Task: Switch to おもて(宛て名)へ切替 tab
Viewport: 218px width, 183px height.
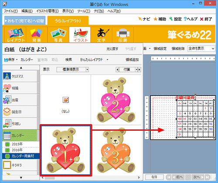Action: coord(25,20)
